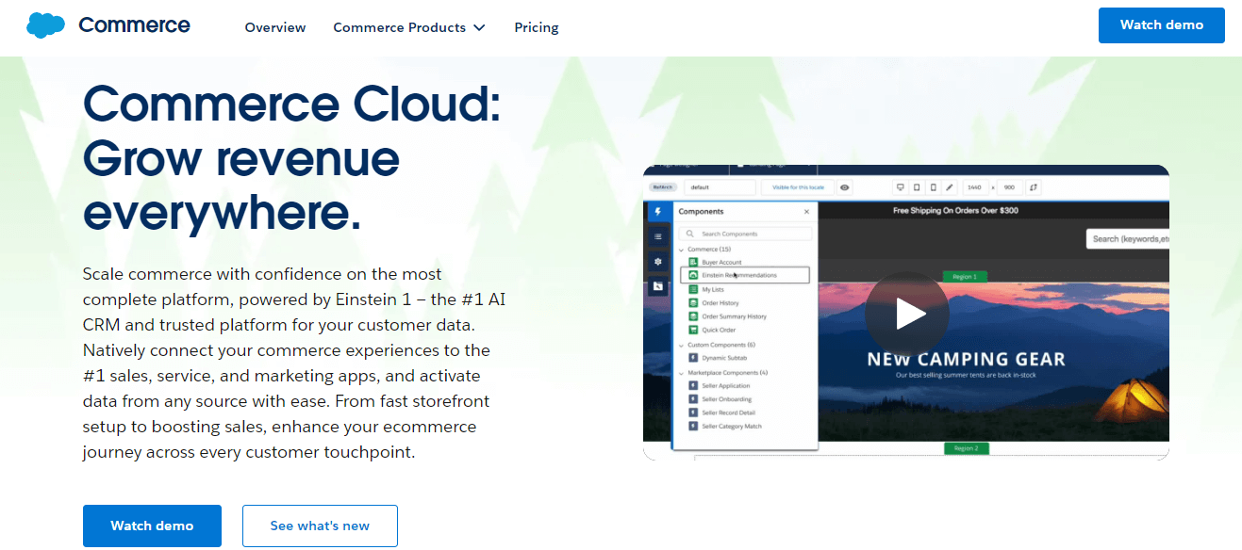Click the Watch demo button below the paragraph
Screen dimensions: 1242x550
[152, 526]
